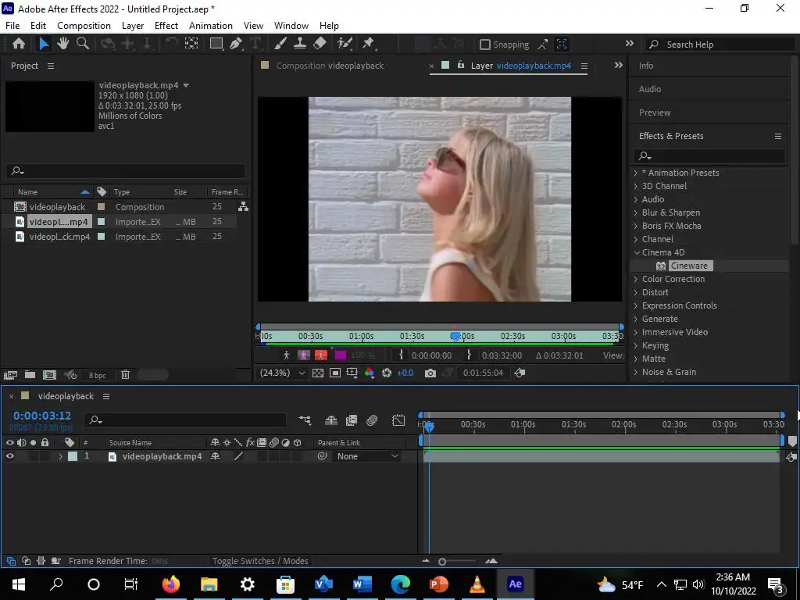Click the 8 bpc color depth button

coord(97,375)
